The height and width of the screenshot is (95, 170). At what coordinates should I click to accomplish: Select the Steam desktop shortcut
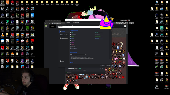(x=162, y=9)
